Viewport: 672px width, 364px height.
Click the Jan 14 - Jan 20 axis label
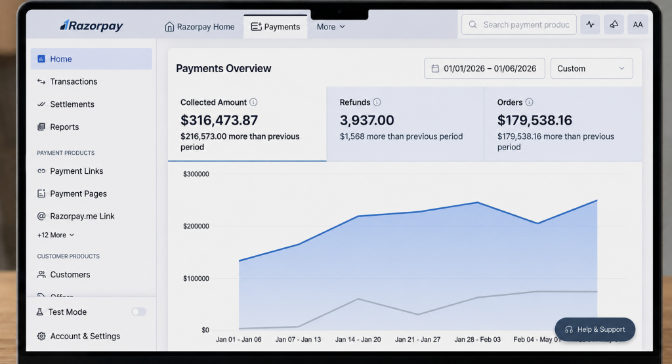coord(358,340)
